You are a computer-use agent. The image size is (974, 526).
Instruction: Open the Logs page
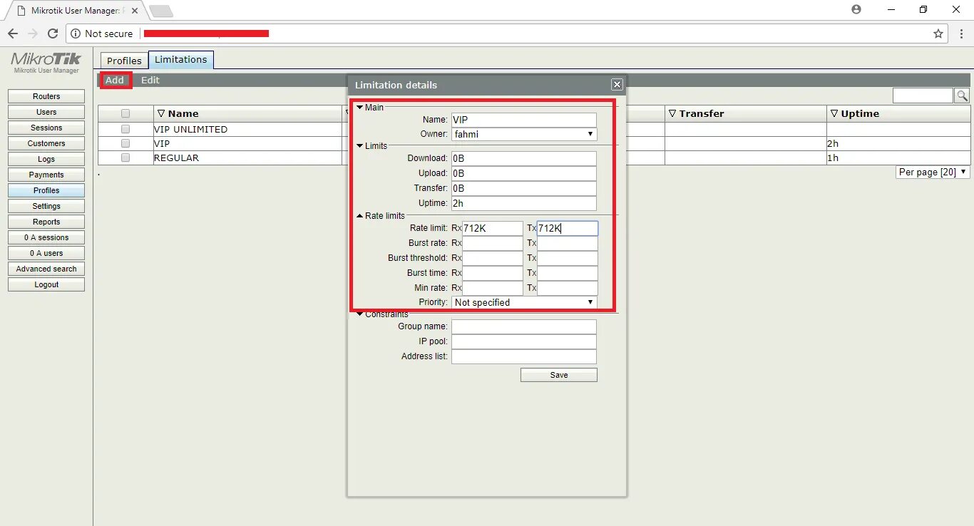(46, 159)
